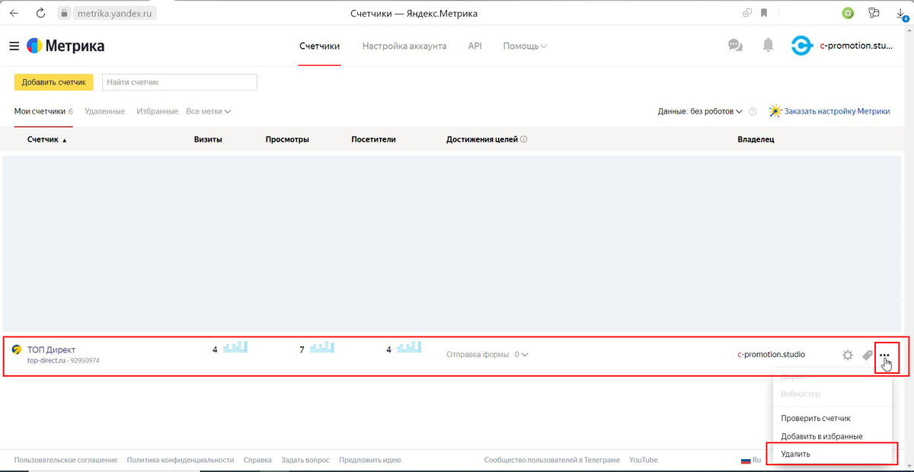
Task: Open Сообщество пользователей в Телеграме link
Action: point(552,460)
